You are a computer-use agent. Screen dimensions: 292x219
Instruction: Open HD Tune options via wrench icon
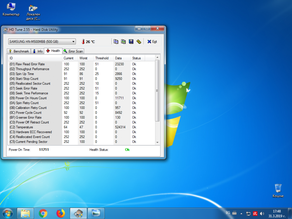(139, 41)
